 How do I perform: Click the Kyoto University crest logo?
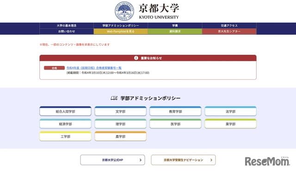coord(124,11)
